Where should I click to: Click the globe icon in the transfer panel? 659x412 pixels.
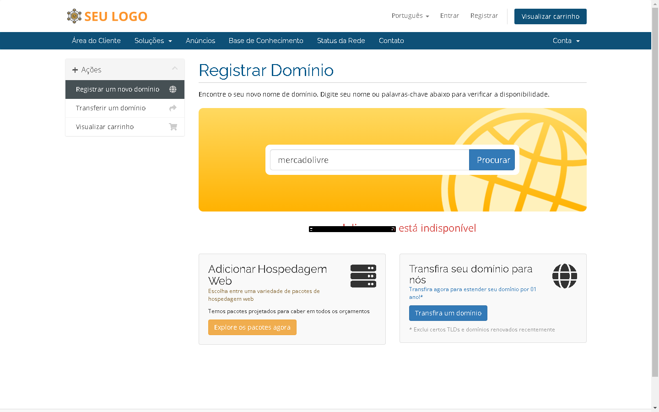coord(564,276)
